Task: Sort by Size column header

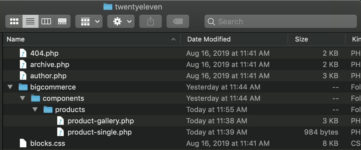Action: [x=317, y=39]
